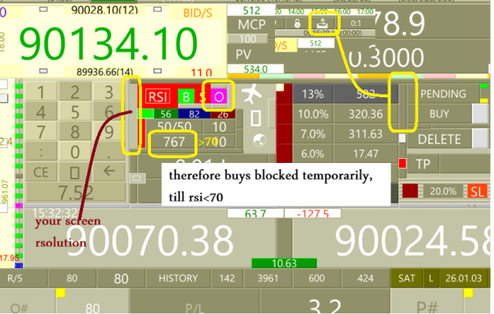Toggle the magenta O indicator
This screenshot has width=494, height=314.
[x=219, y=96]
